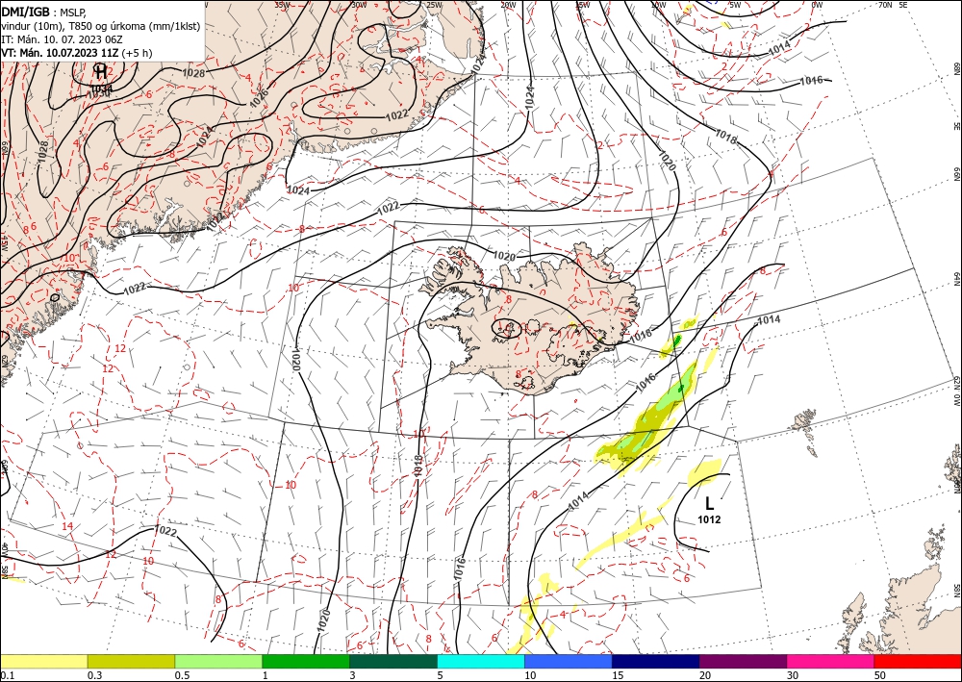Click the navy 15–20 legend swatch
This screenshot has width=962, height=682.
click(x=656, y=661)
